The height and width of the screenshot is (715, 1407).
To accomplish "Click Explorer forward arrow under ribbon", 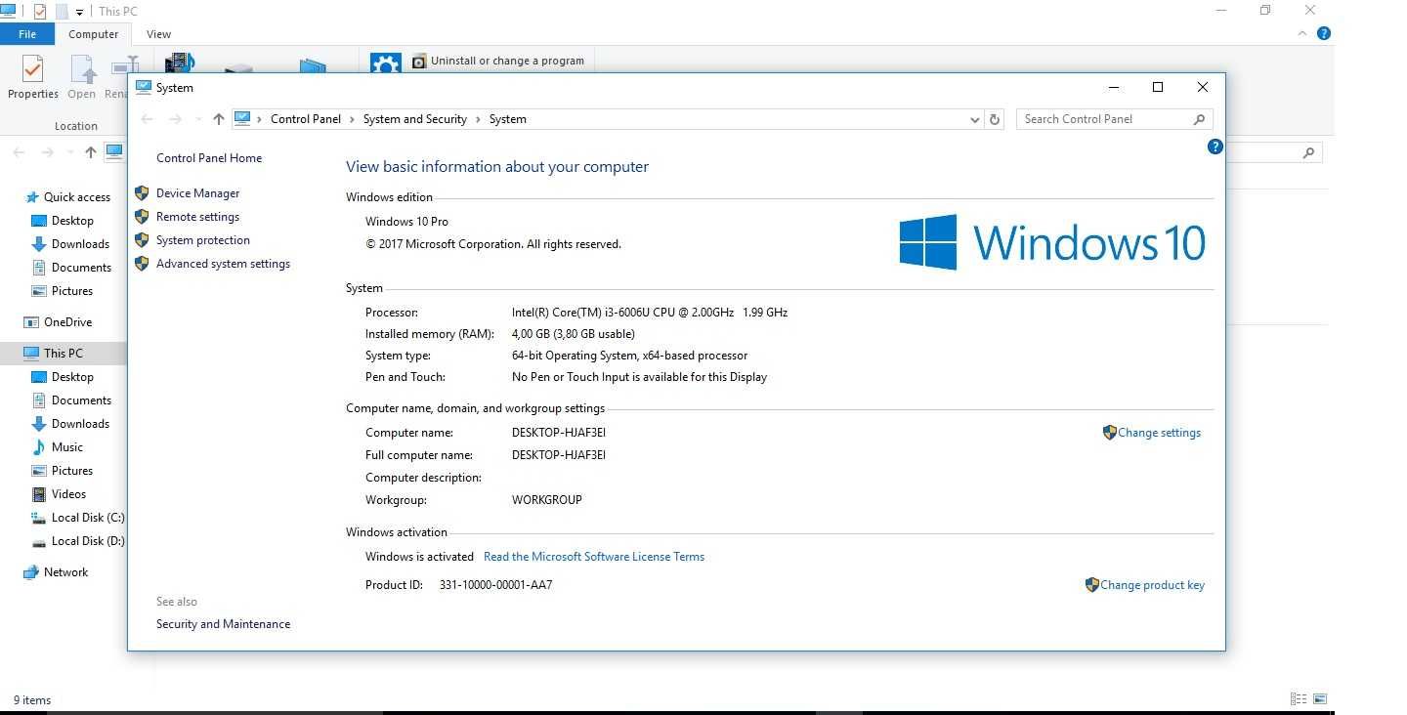I will coord(47,152).
